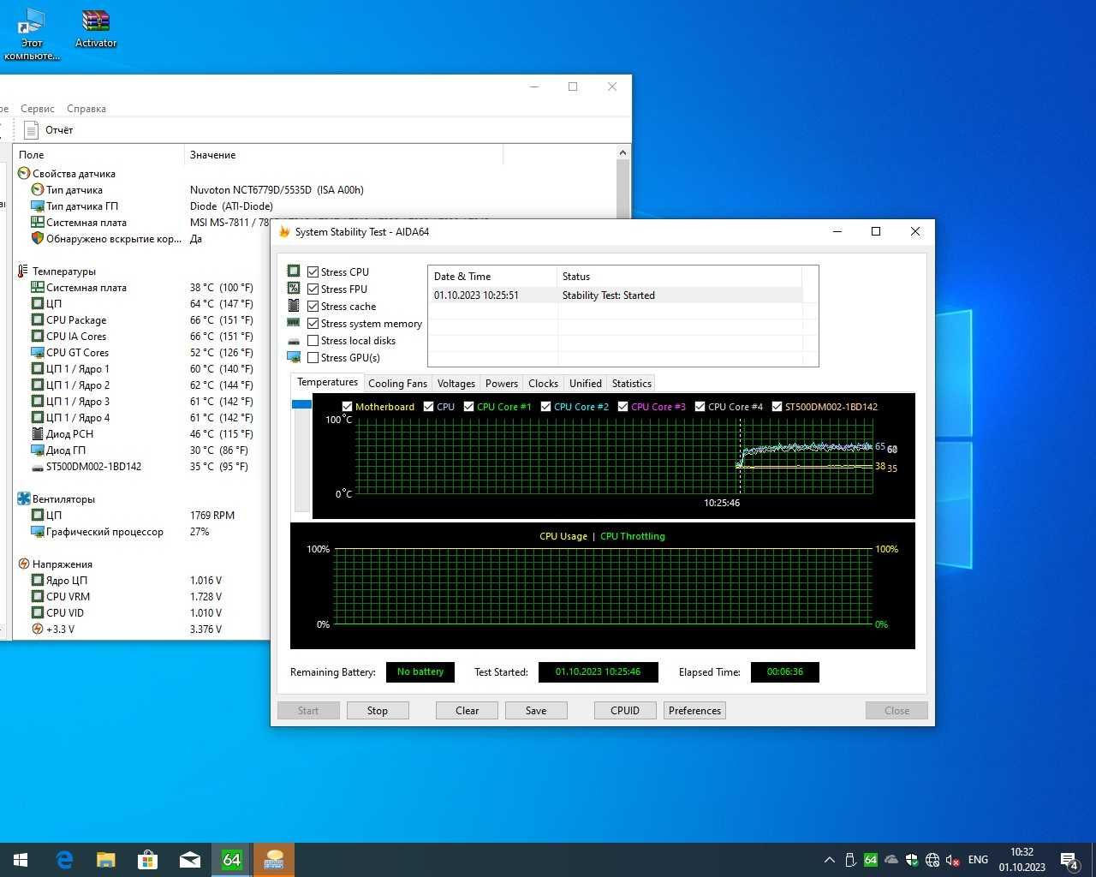Screen dimensions: 1096x877
Task: Click the Вентиляторы fan section icon
Action: 24,498
